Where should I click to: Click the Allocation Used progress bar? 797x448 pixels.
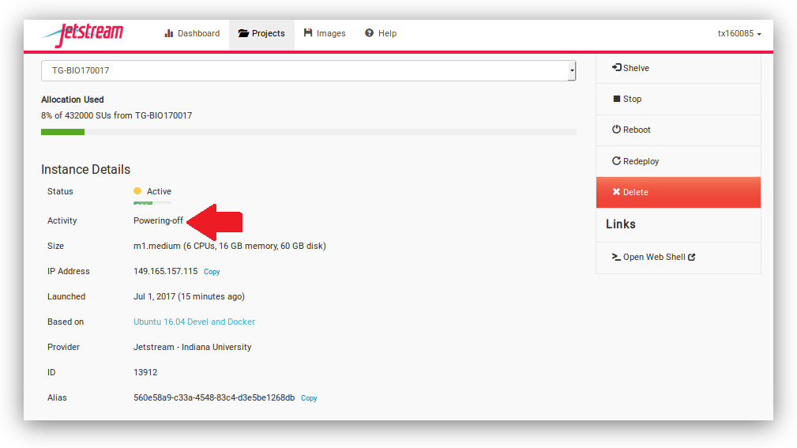click(x=308, y=132)
